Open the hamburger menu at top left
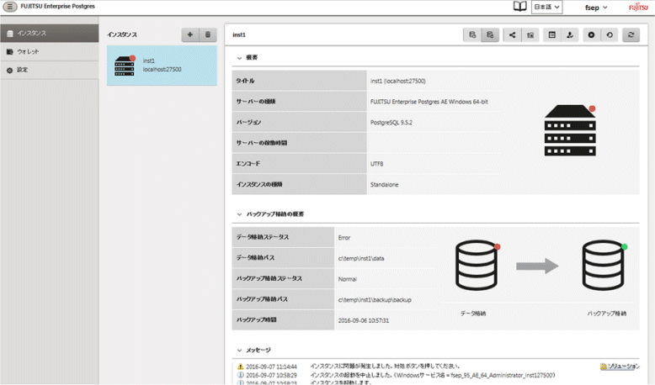655x385 pixels. click(10, 7)
